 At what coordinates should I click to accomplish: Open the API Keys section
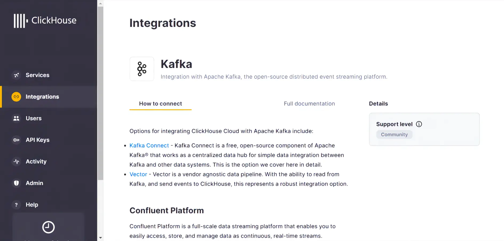click(49, 140)
